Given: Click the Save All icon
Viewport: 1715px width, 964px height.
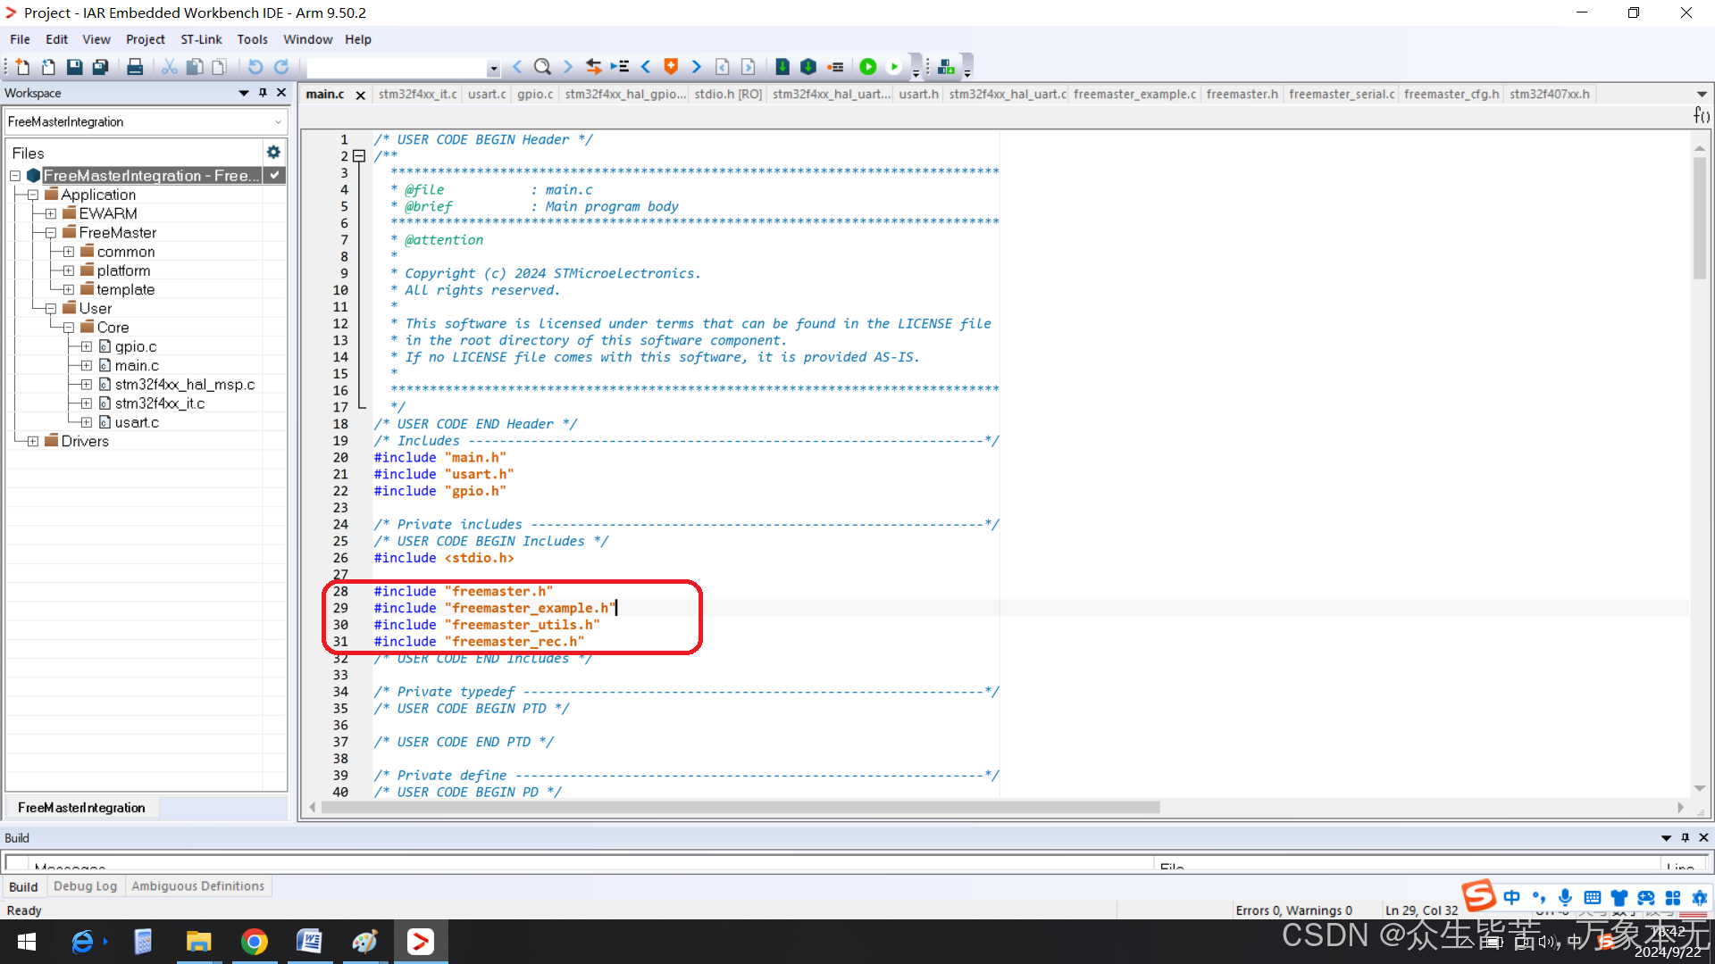Looking at the screenshot, I should pyautogui.click(x=100, y=66).
